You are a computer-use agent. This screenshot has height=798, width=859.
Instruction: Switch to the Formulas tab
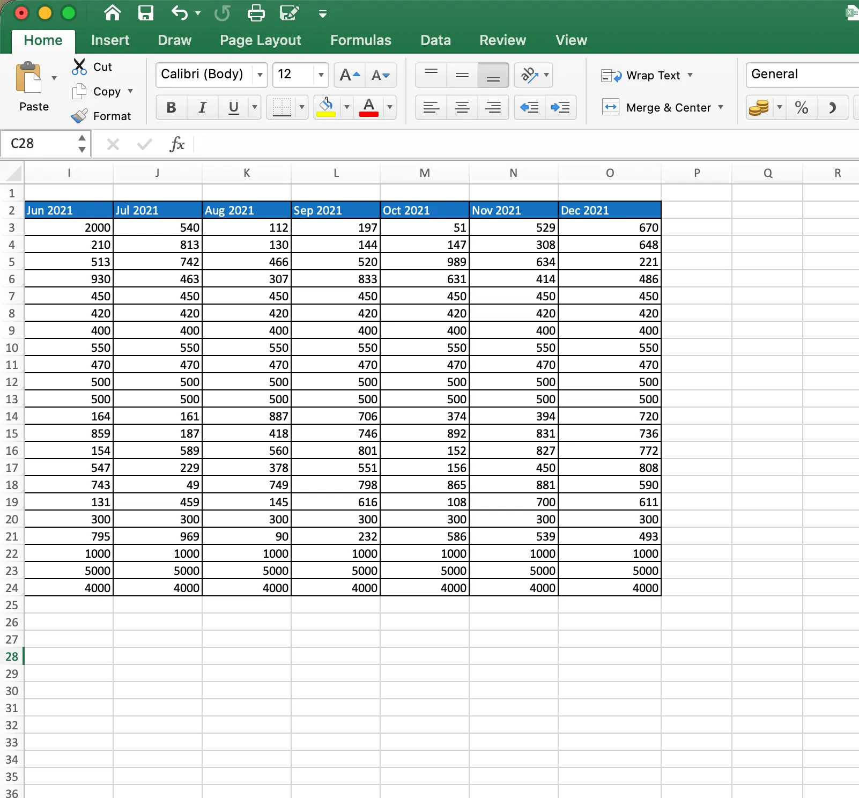click(x=361, y=40)
